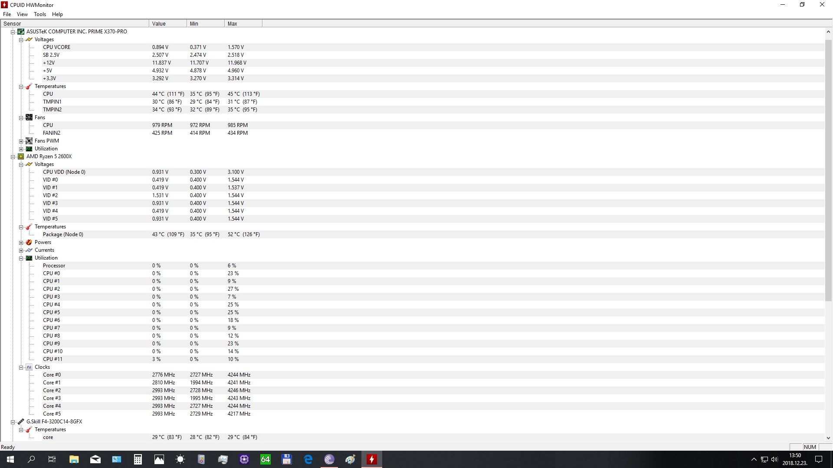Click the flame icon beside Powers

29,242
